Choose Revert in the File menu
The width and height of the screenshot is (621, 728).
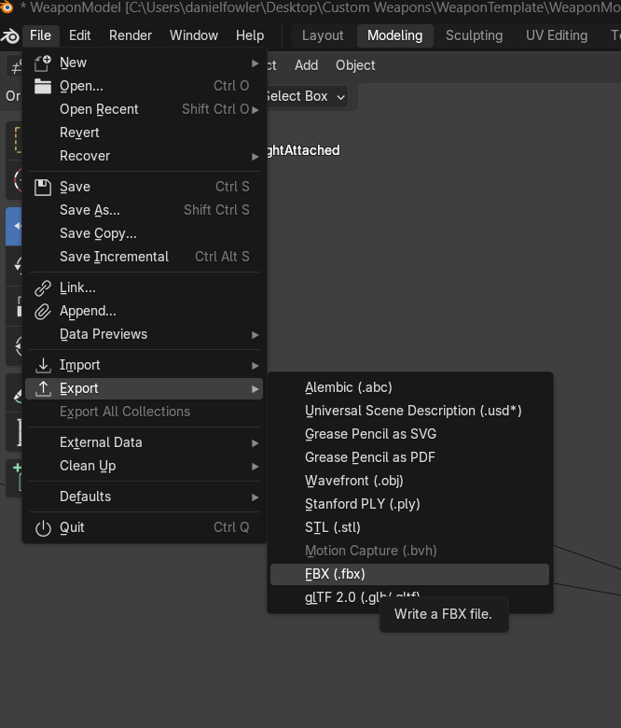pos(145,133)
